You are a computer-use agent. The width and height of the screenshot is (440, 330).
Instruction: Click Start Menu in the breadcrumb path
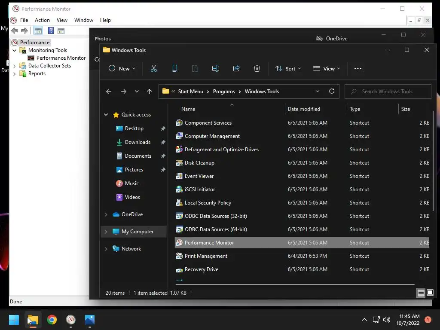point(190,92)
